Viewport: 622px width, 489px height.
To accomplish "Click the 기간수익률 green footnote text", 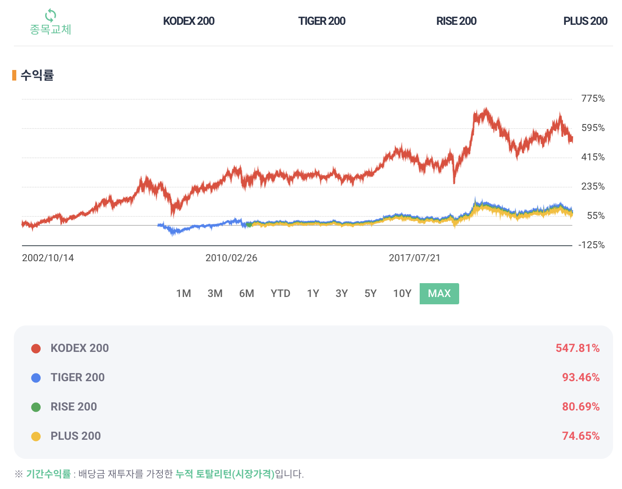I will pyautogui.click(x=48, y=474).
